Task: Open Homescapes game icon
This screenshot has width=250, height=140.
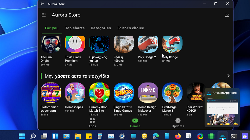Action: coord(75,93)
